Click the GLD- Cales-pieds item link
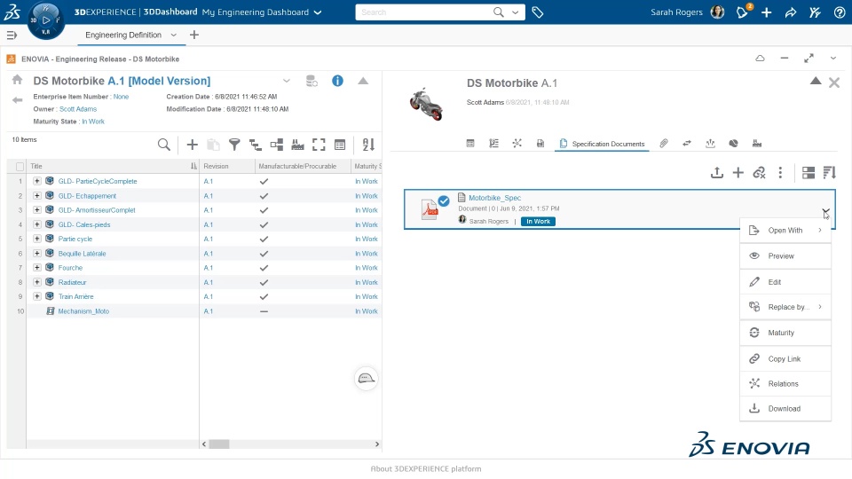The height and width of the screenshot is (479, 852). coord(84,224)
